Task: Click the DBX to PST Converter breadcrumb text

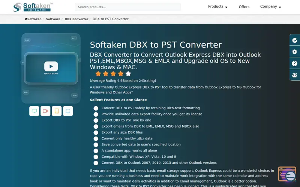Action: click(x=111, y=19)
